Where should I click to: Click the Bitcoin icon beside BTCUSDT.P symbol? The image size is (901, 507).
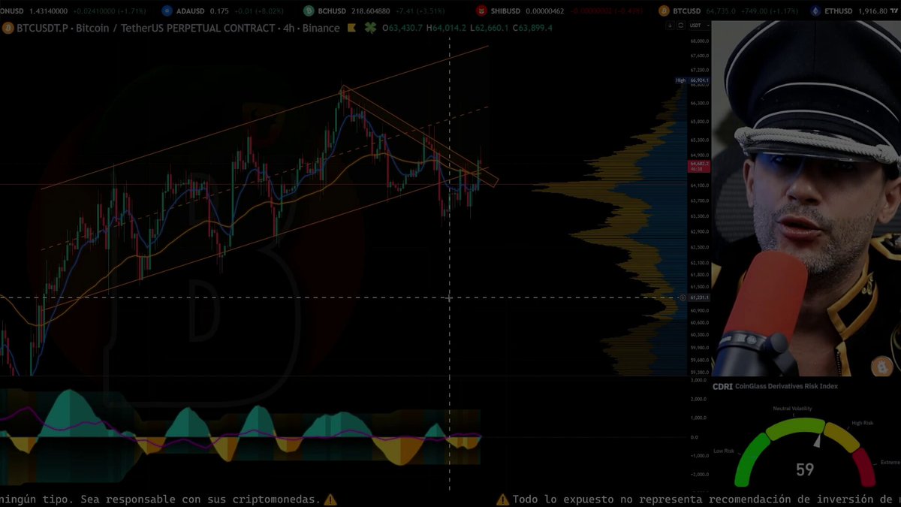(8, 28)
